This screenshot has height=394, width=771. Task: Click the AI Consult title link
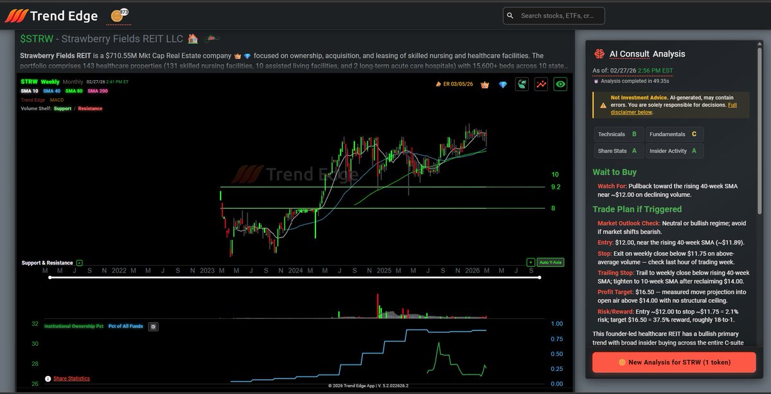(x=630, y=54)
